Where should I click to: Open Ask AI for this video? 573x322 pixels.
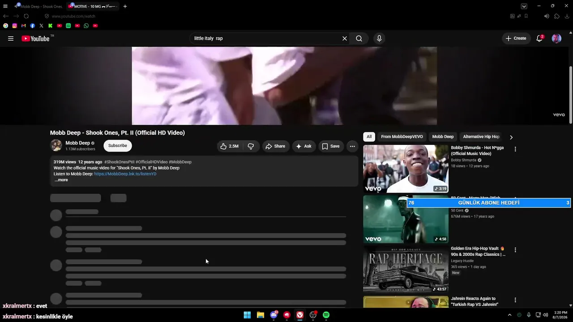pos(304,146)
